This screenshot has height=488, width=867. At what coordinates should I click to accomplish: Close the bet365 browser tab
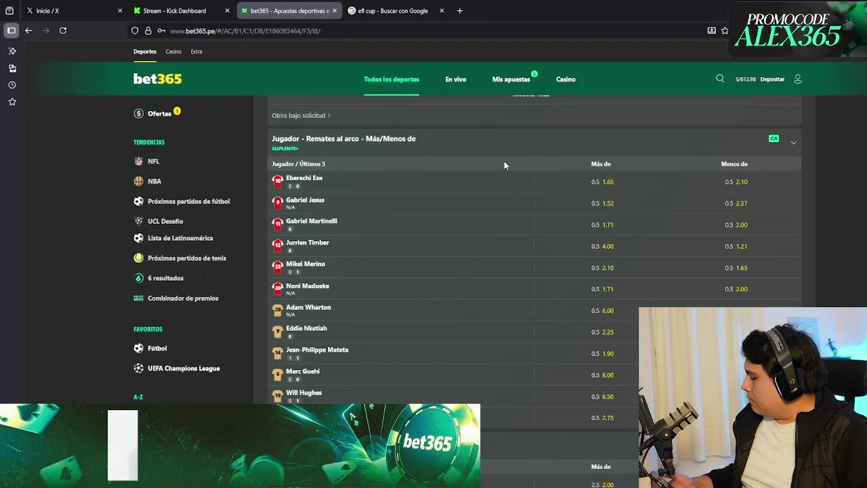pos(335,11)
